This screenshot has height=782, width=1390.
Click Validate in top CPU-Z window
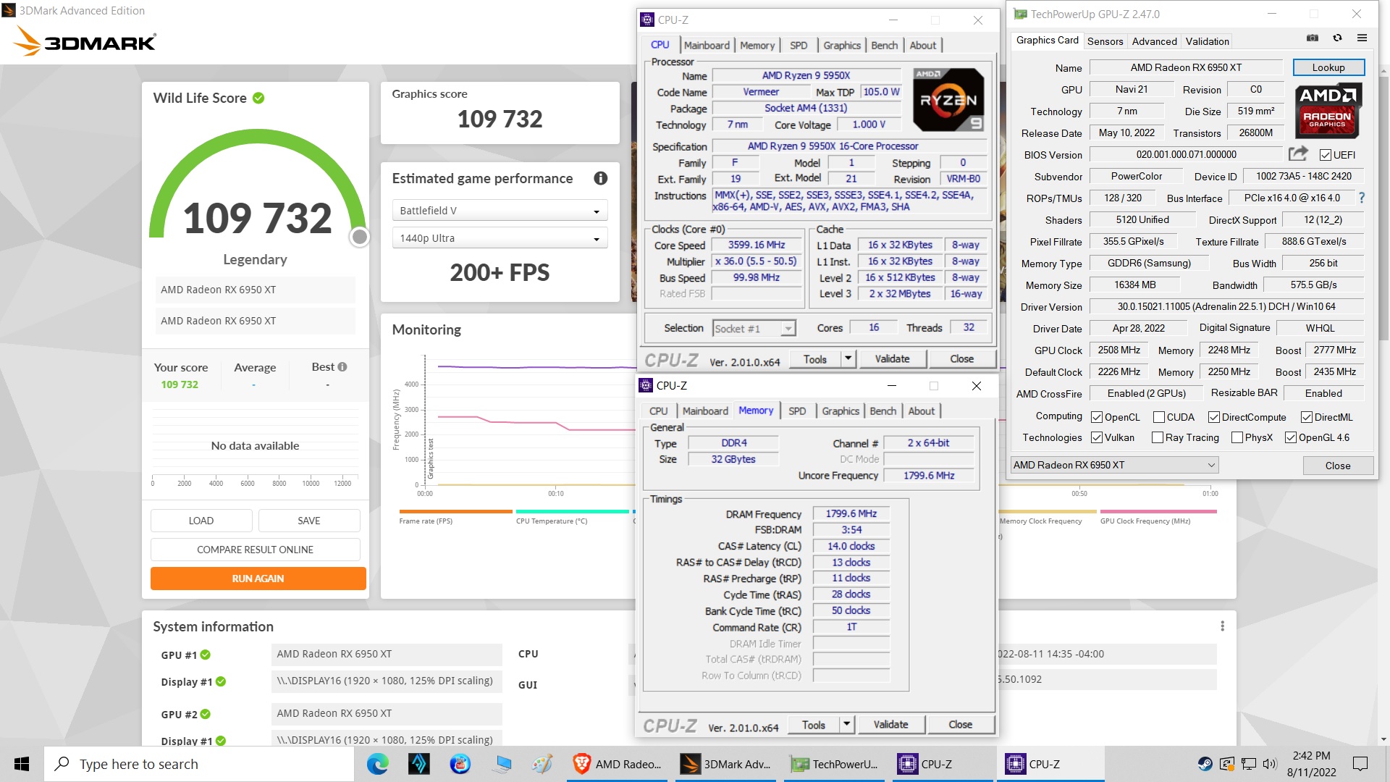(x=892, y=358)
